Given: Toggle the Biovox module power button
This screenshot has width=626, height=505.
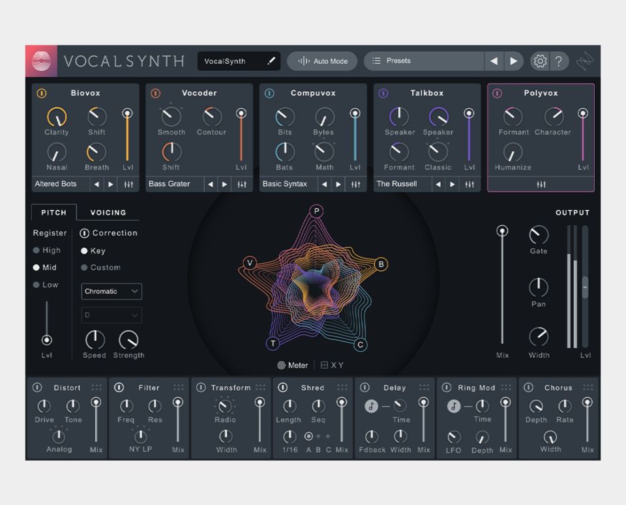Looking at the screenshot, I should [x=41, y=93].
